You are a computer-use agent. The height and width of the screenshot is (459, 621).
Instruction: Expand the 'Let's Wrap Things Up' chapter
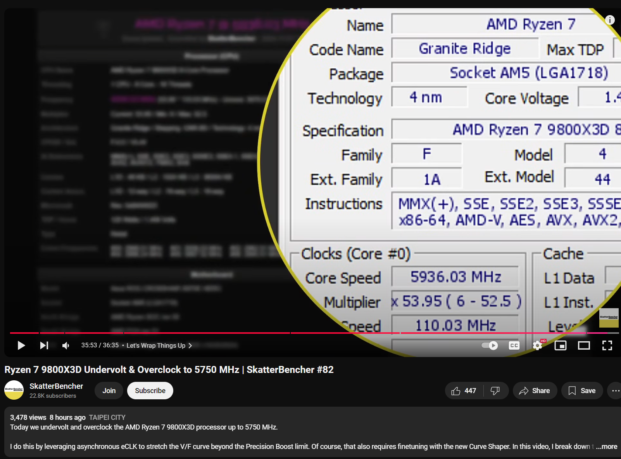(159, 345)
